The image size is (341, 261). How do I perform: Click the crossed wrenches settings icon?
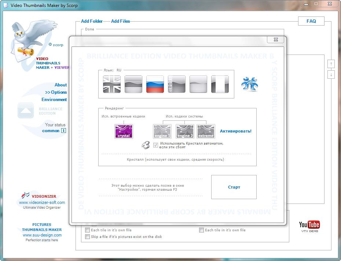click(250, 84)
